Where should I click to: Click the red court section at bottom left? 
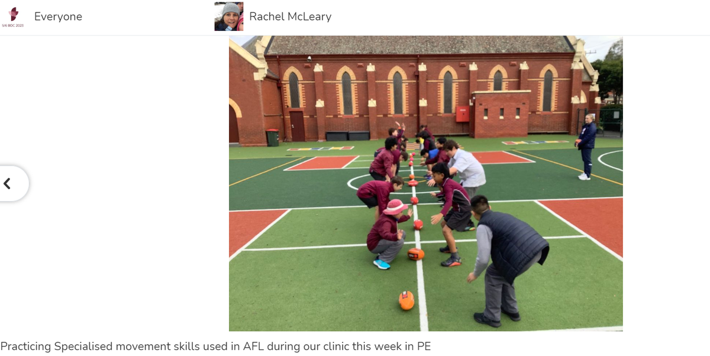coord(254,228)
